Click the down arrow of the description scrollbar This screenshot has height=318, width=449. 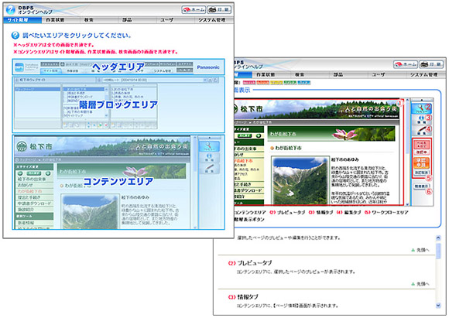[438, 306]
